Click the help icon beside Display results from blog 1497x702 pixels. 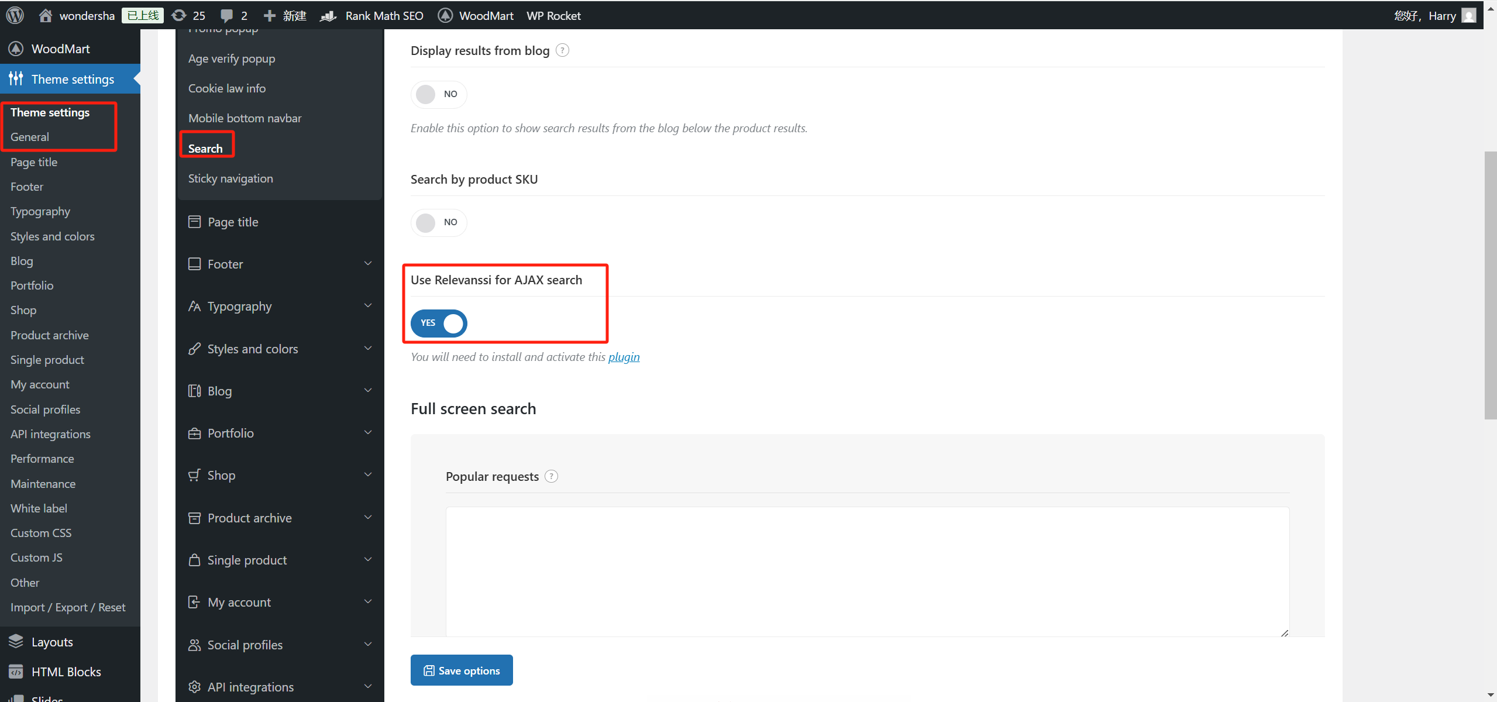[x=562, y=50]
